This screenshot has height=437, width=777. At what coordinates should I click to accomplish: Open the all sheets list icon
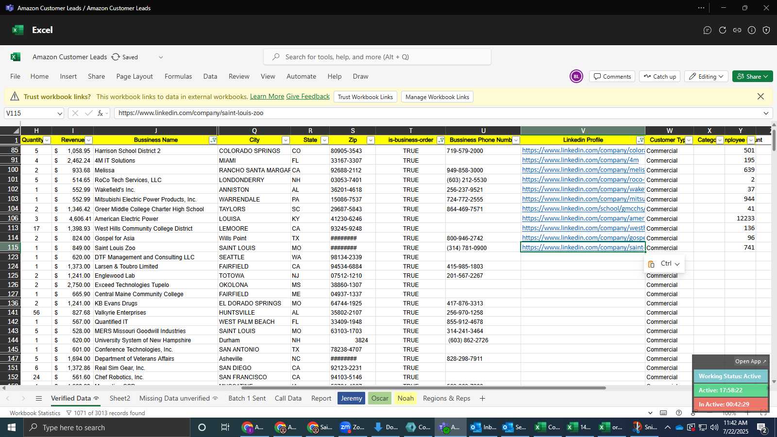point(39,398)
